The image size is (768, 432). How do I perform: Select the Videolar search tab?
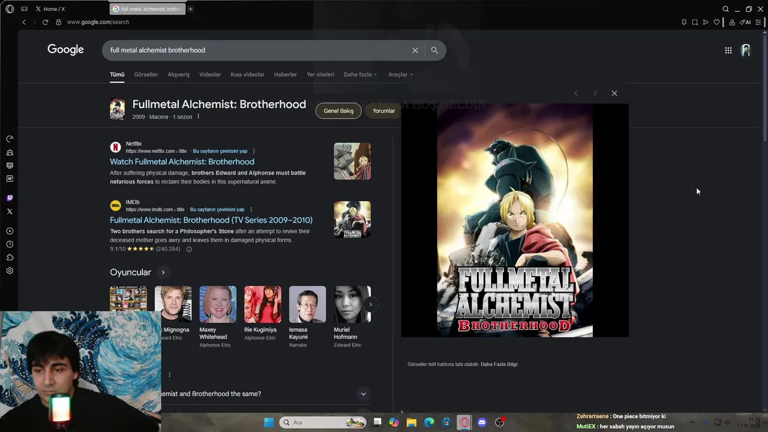[210, 74]
